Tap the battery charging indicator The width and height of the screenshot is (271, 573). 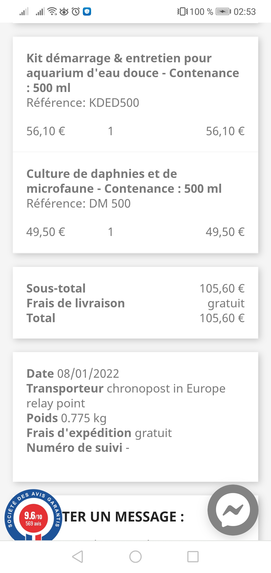pyautogui.click(x=223, y=12)
